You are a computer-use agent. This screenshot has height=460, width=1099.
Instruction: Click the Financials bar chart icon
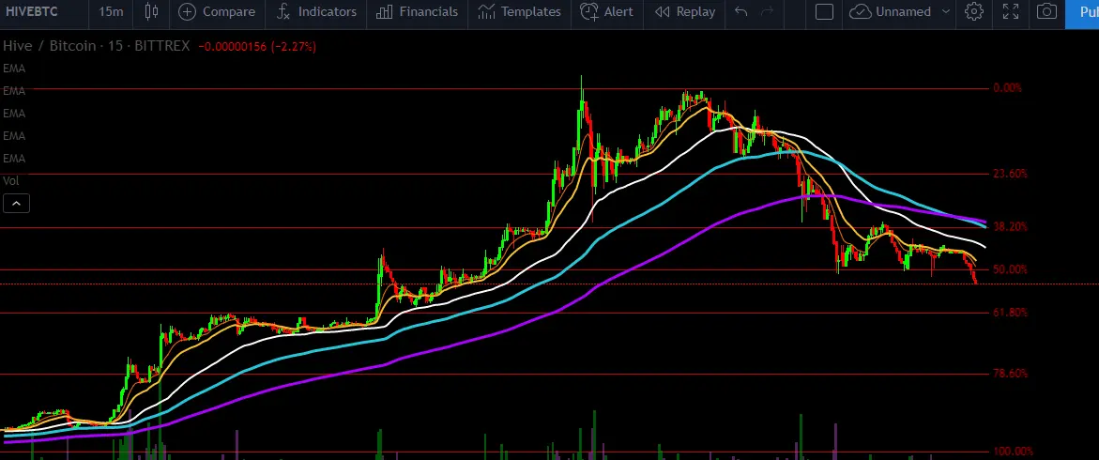click(x=384, y=12)
